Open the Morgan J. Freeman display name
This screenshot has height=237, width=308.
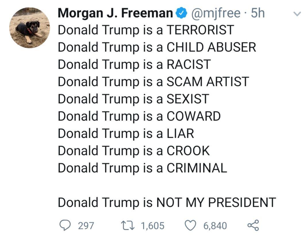115,13
